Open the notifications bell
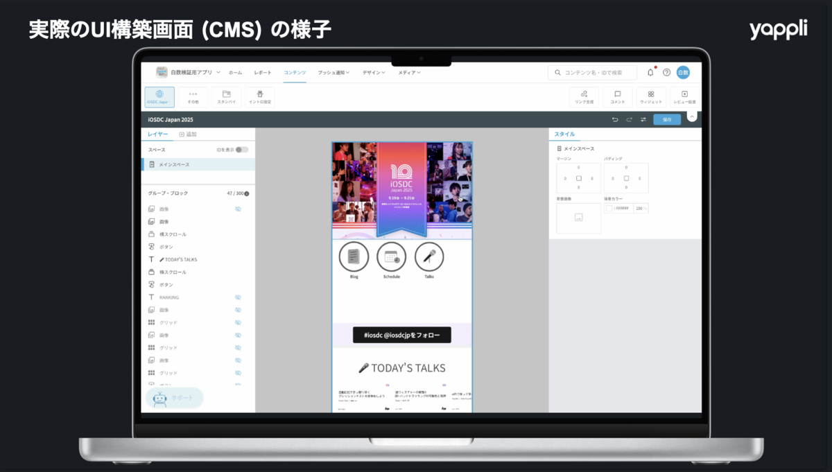 [650, 72]
